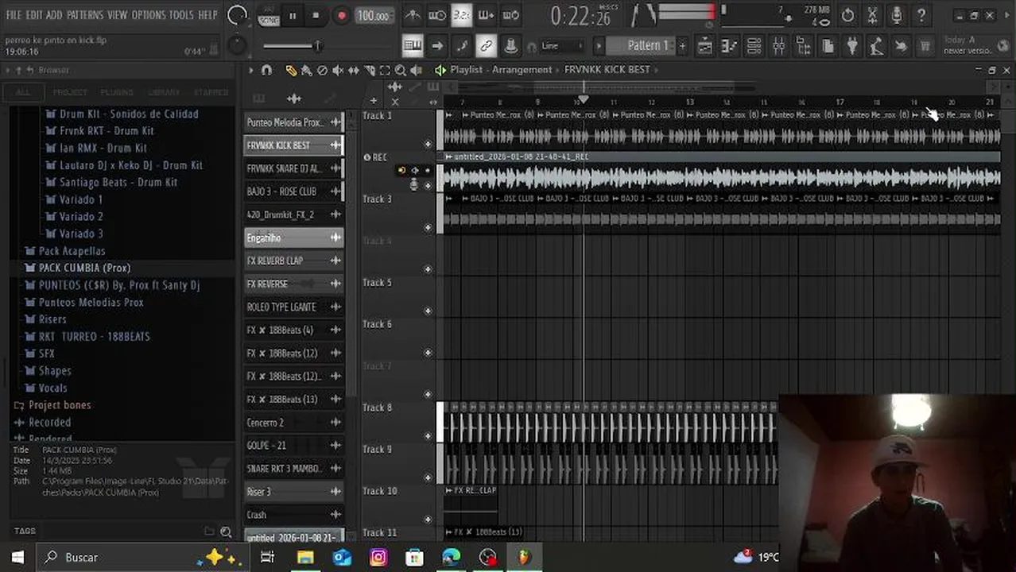Image resolution: width=1016 pixels, height=572 pixels.
Task: Open the Line snap dropdown
Action: (561, 45)
